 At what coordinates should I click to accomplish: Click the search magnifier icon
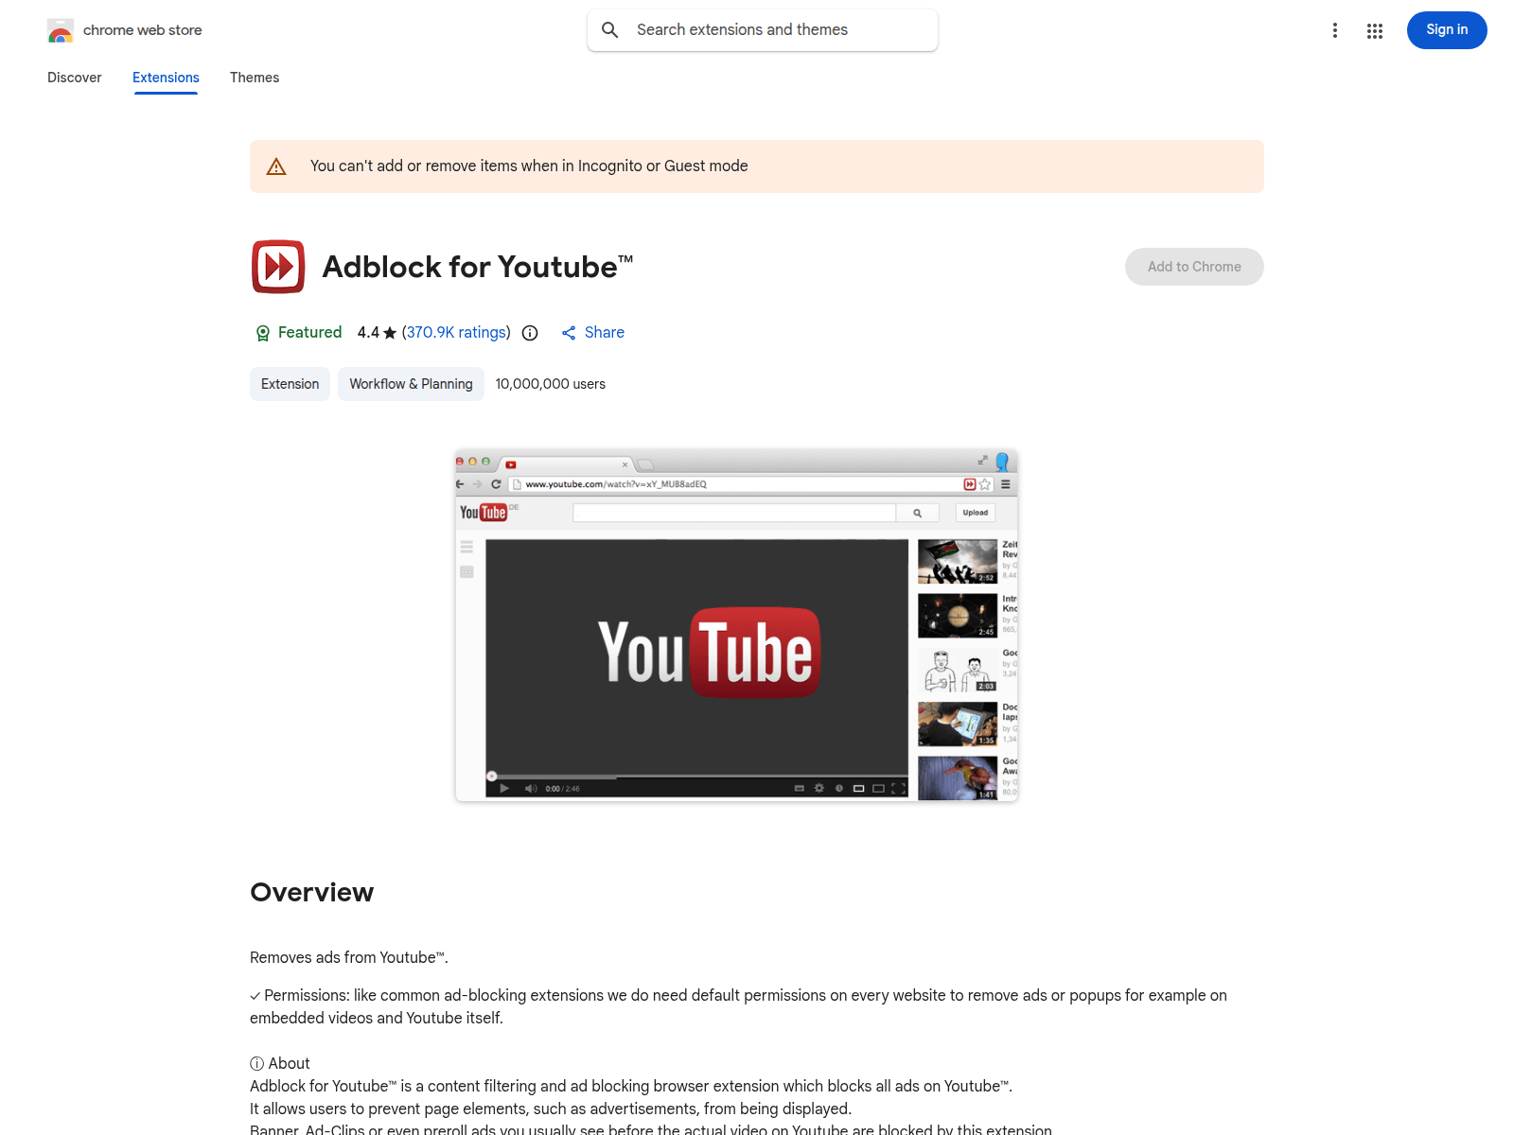[610, 29]
